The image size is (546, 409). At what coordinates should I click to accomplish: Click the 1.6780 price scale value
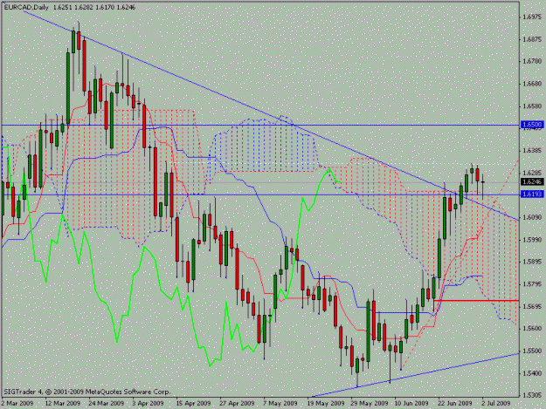click(x=533, y=62)
